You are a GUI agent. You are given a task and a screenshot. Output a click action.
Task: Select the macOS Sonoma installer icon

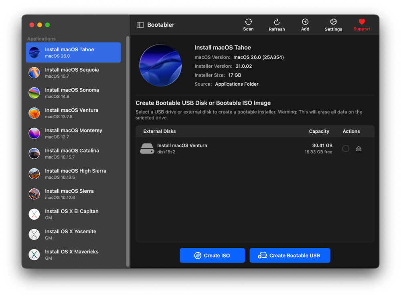(x=34, y=93)
